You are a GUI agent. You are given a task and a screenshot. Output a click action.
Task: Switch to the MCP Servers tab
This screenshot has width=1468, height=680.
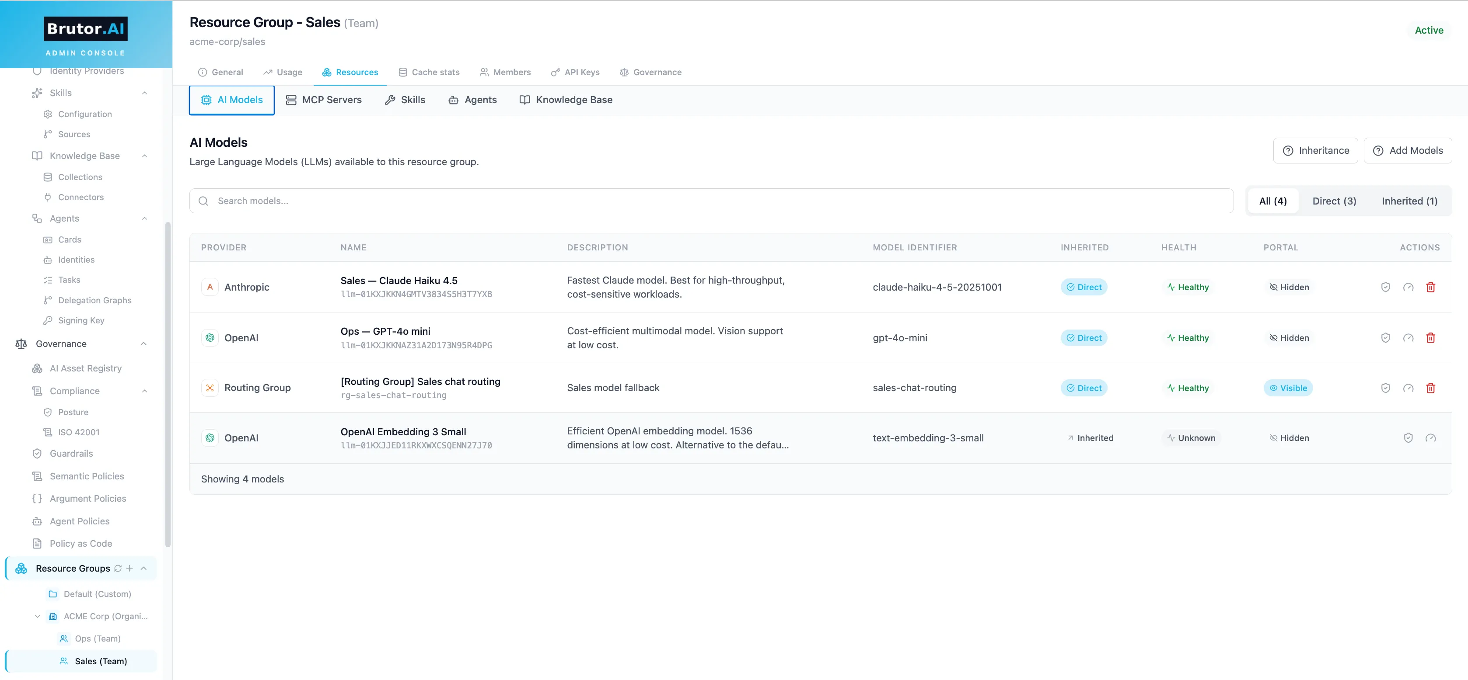pyautogui.click(x=324, y=100)
